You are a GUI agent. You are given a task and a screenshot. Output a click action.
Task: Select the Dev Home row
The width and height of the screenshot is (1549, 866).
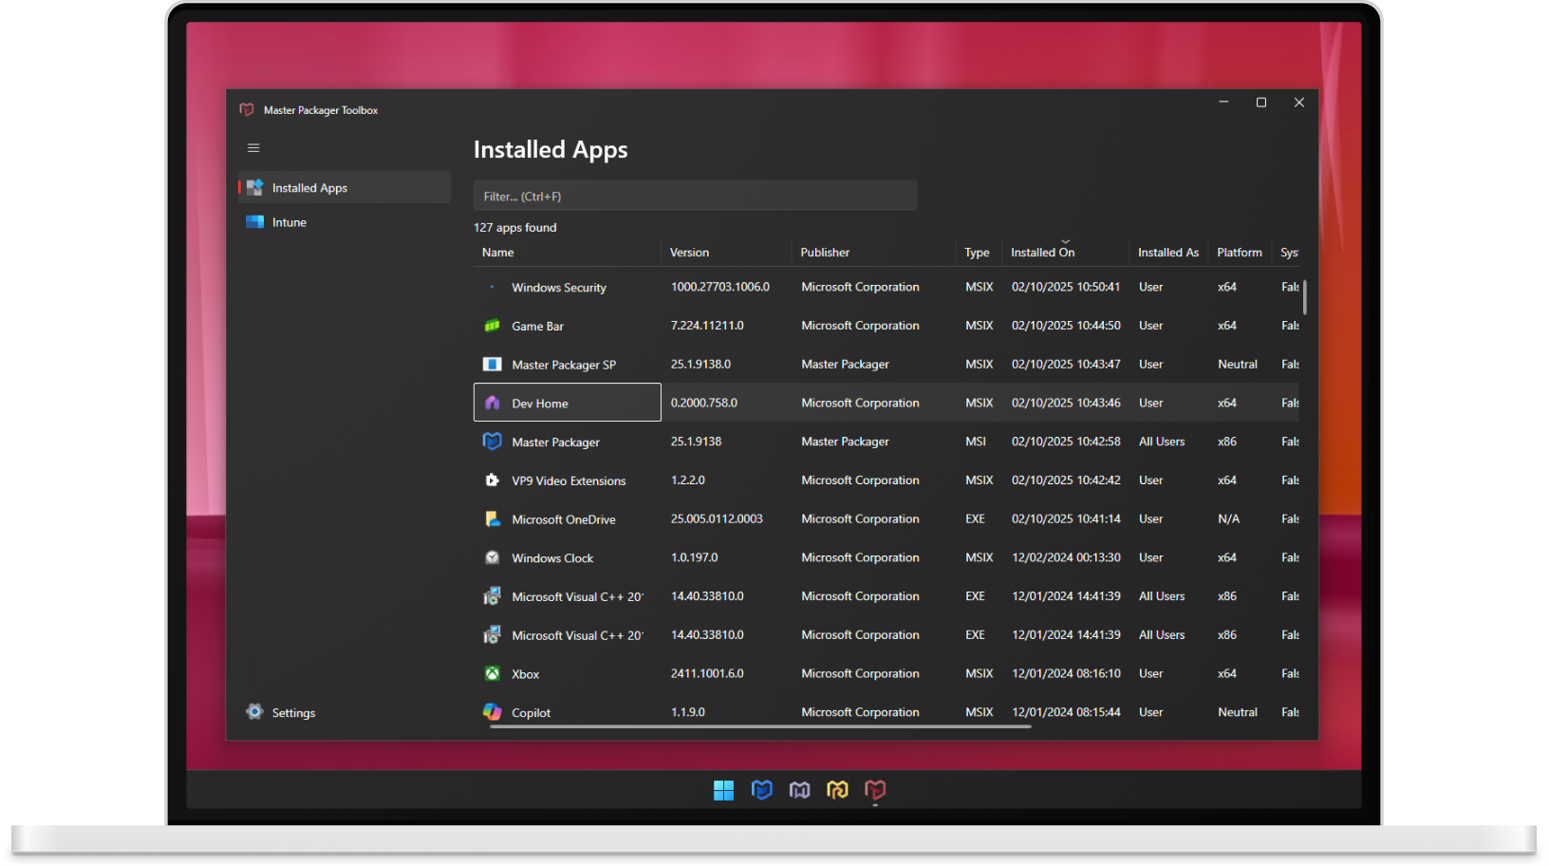click(568, 403)
